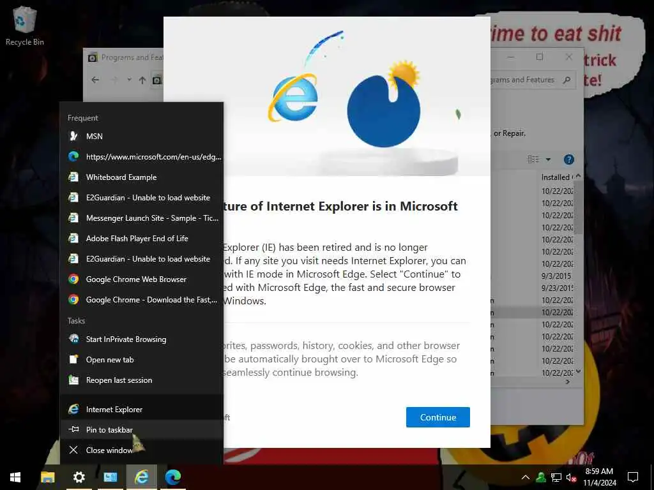Click the MSN butterfly icon

pyautogui.click(x=73, y=136)
